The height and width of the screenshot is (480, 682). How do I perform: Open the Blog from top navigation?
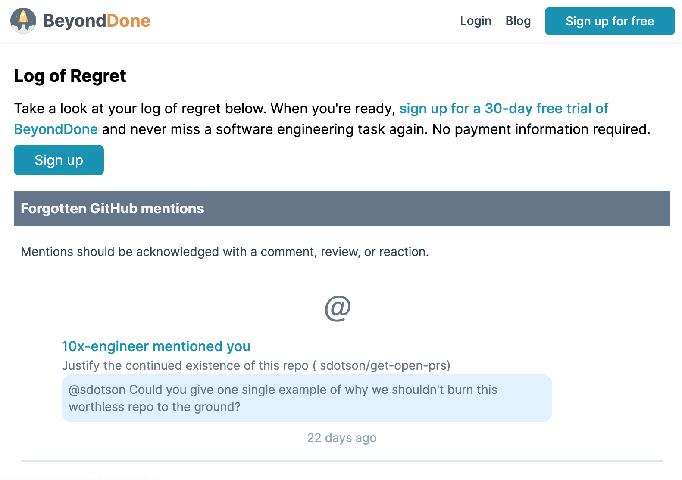(518, 21)
